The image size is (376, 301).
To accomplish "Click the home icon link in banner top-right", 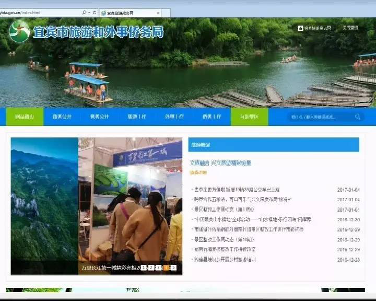I will tap(314, 28).
